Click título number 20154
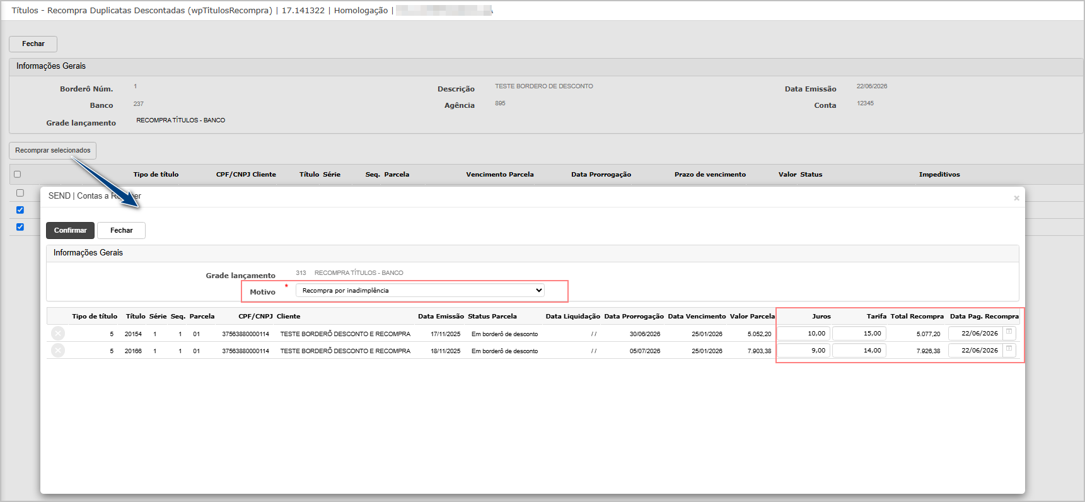1085x502 pixels. (x=133, y=334)
